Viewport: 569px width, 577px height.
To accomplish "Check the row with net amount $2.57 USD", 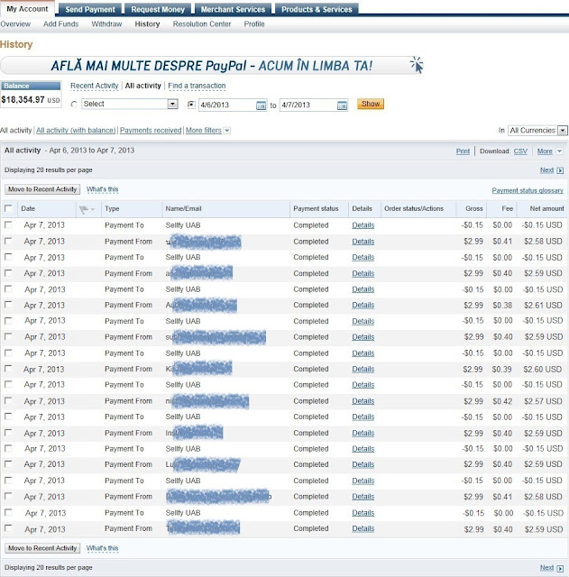I will tap(8, 400).
